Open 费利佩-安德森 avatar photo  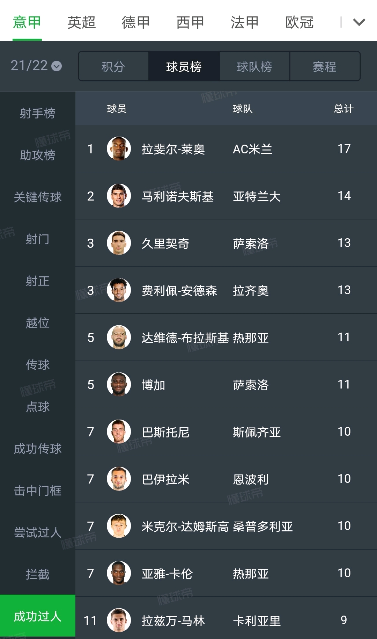119,290
